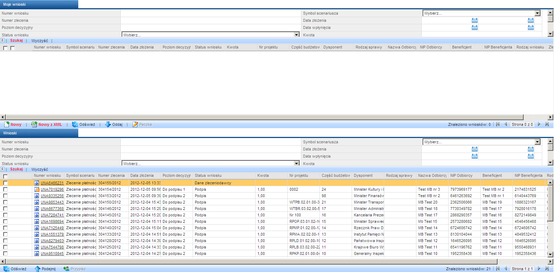
Task: Click the locked icon beside UNA7019296
Action: [x=36, y=189]
